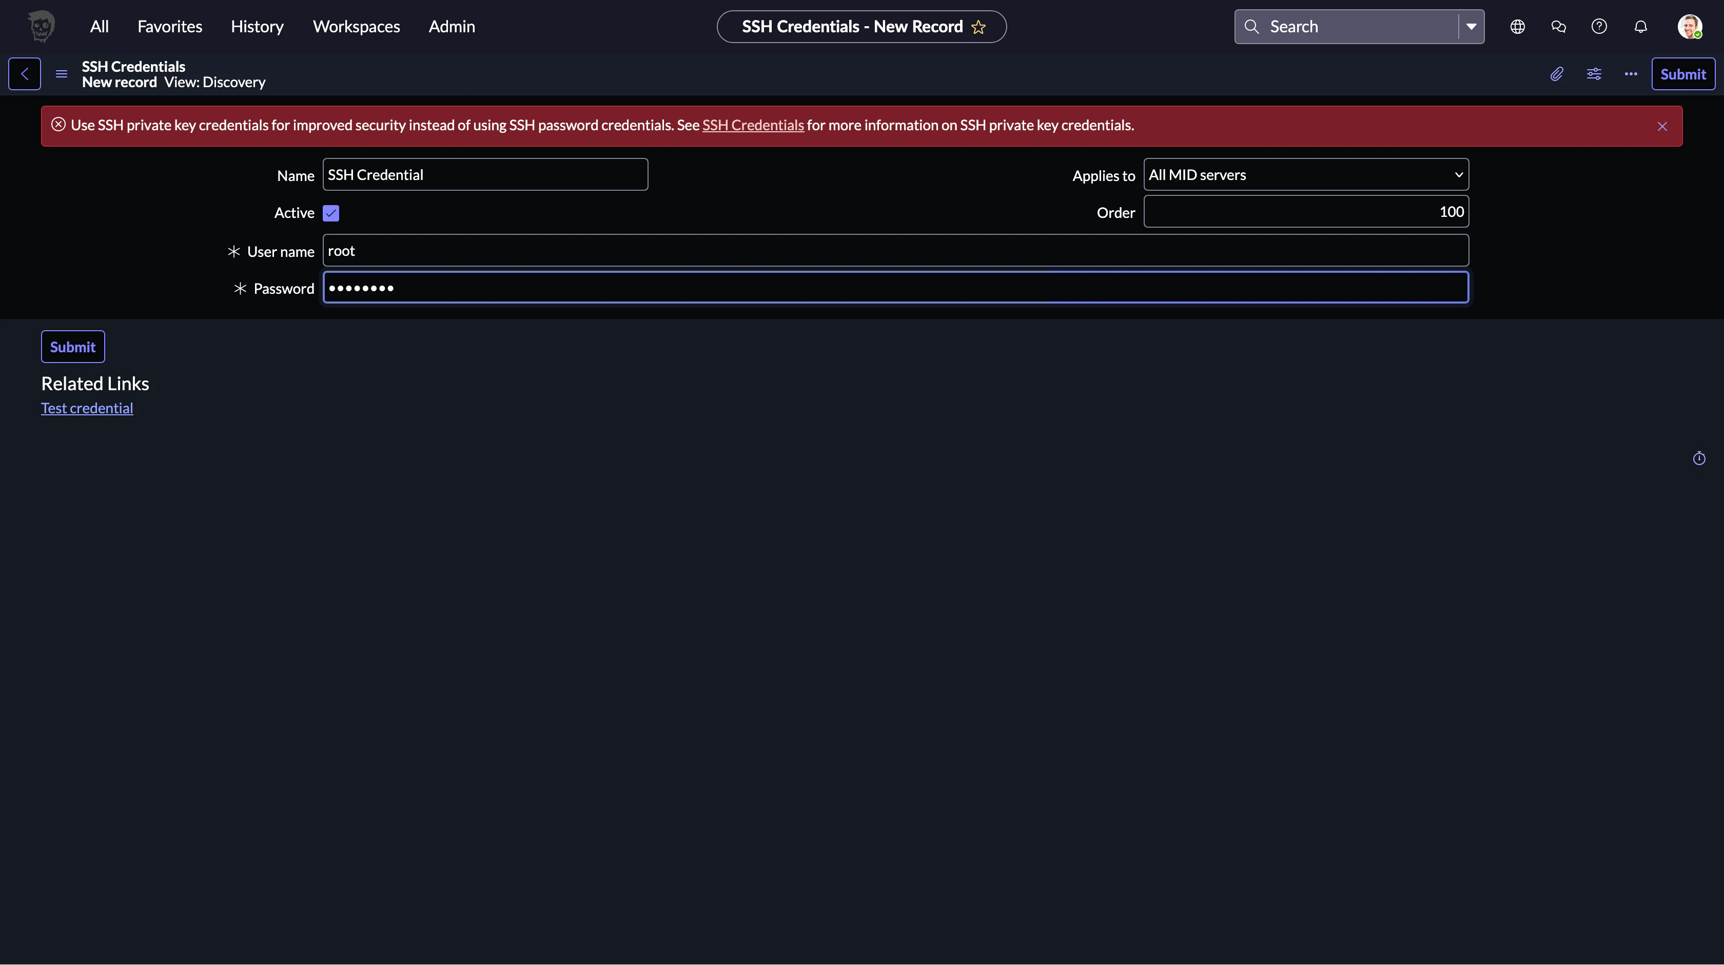Open the Workspaces menu
Image resolution: width=1724 pixels, height=965 pixels.
356,27
